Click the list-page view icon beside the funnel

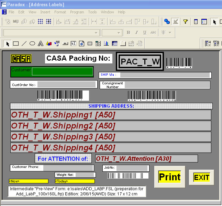coord(204,22)
